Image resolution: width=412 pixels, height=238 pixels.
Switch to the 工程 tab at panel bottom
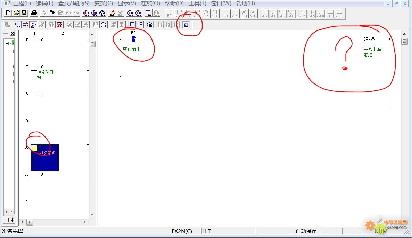tap(10, 220)
